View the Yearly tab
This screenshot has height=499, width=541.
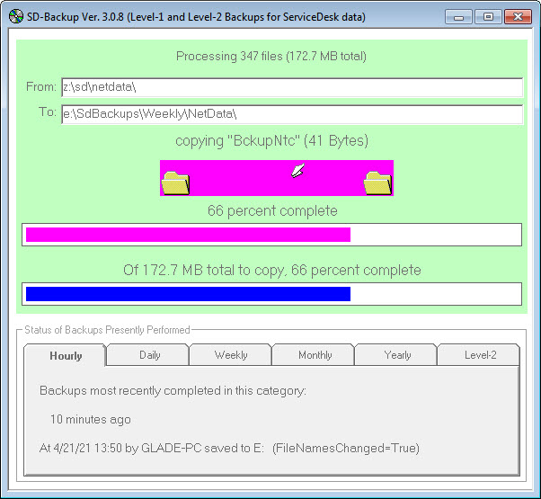397,355
